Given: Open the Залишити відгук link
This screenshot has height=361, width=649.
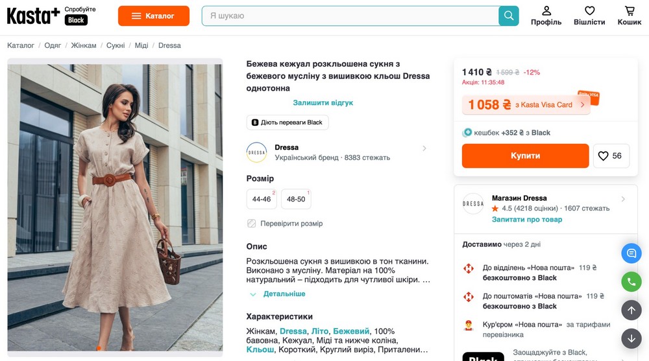Looking at the screenshot, I should [x=323, y=102].
